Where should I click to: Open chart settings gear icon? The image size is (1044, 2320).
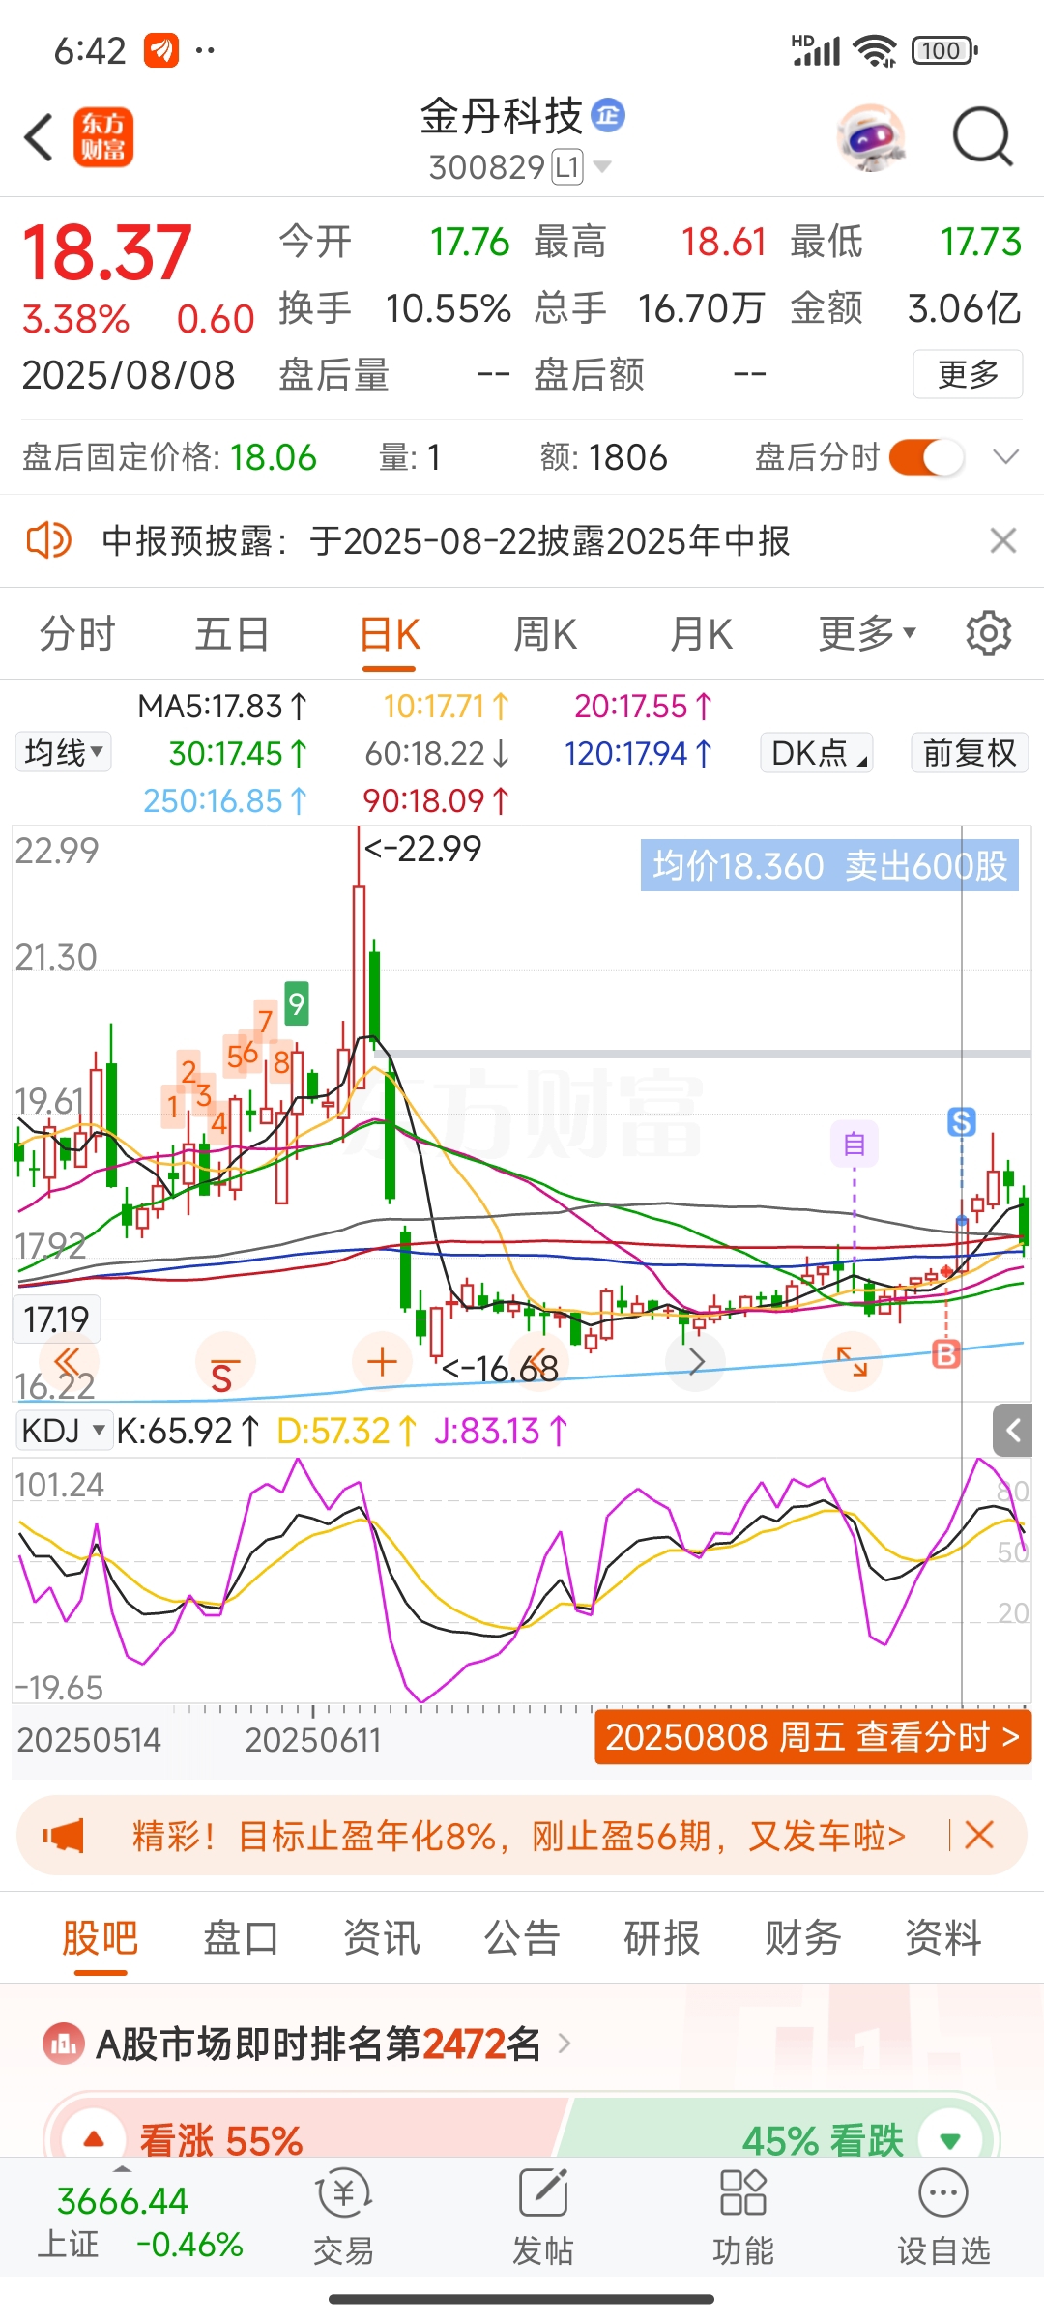coord(988,634)
